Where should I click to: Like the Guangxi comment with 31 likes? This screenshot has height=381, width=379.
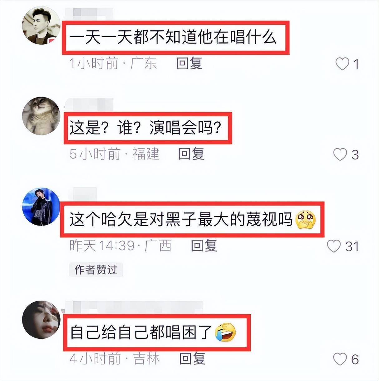(x=334, y=246)
